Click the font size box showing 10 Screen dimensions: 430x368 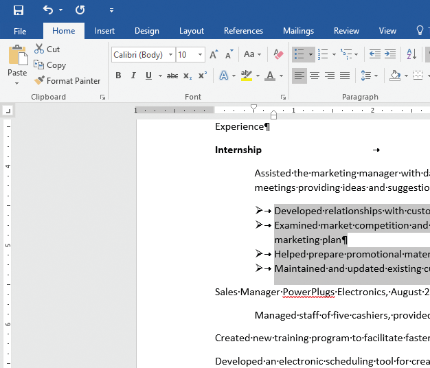pyautogui.click(x=186, y=55)
